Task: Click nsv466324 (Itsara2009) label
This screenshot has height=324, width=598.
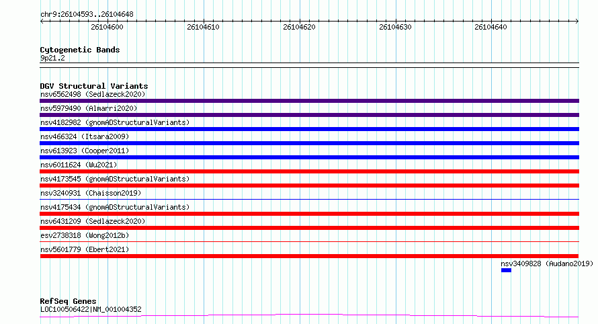Action: click(x=85, y=136)
